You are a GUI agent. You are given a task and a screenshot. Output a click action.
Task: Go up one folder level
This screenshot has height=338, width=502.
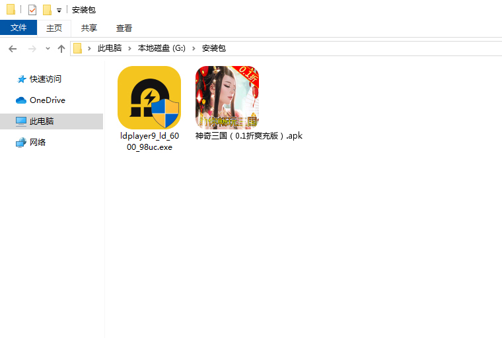pyautogui.click(x=61, y=49)
